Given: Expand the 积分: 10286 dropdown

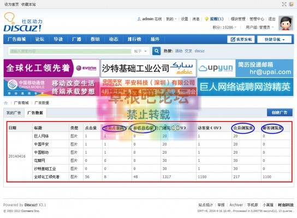Looking at the screenshot, I should point(224,27).
